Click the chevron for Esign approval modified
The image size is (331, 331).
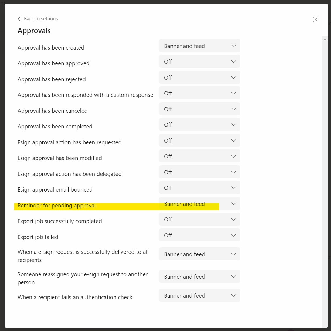[234, 156]
